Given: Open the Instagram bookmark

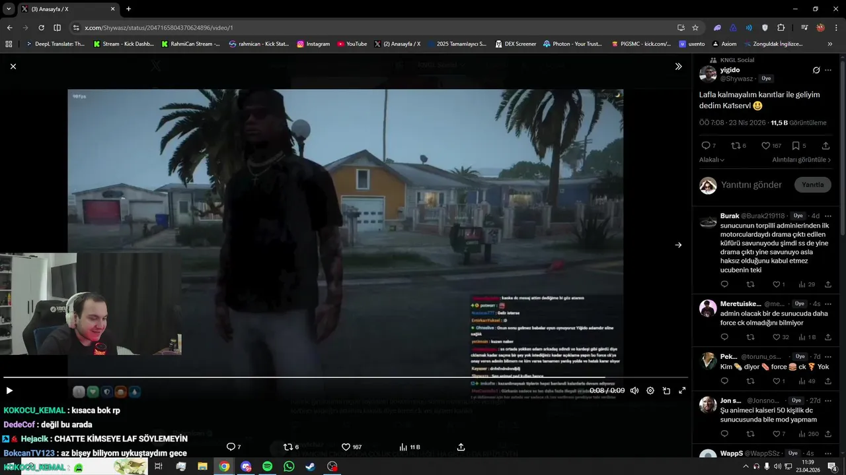Looking at the screenshot, I should click(x=313, y=44).
